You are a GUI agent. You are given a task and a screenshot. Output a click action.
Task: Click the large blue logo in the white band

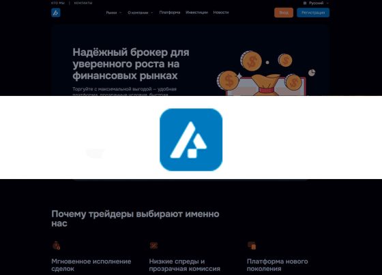[x=191, y=140]
